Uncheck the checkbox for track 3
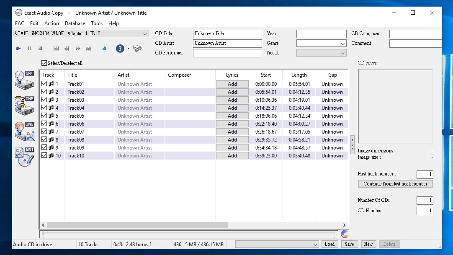This screenshot has width=453, height=255. click(x=44, y=100)
